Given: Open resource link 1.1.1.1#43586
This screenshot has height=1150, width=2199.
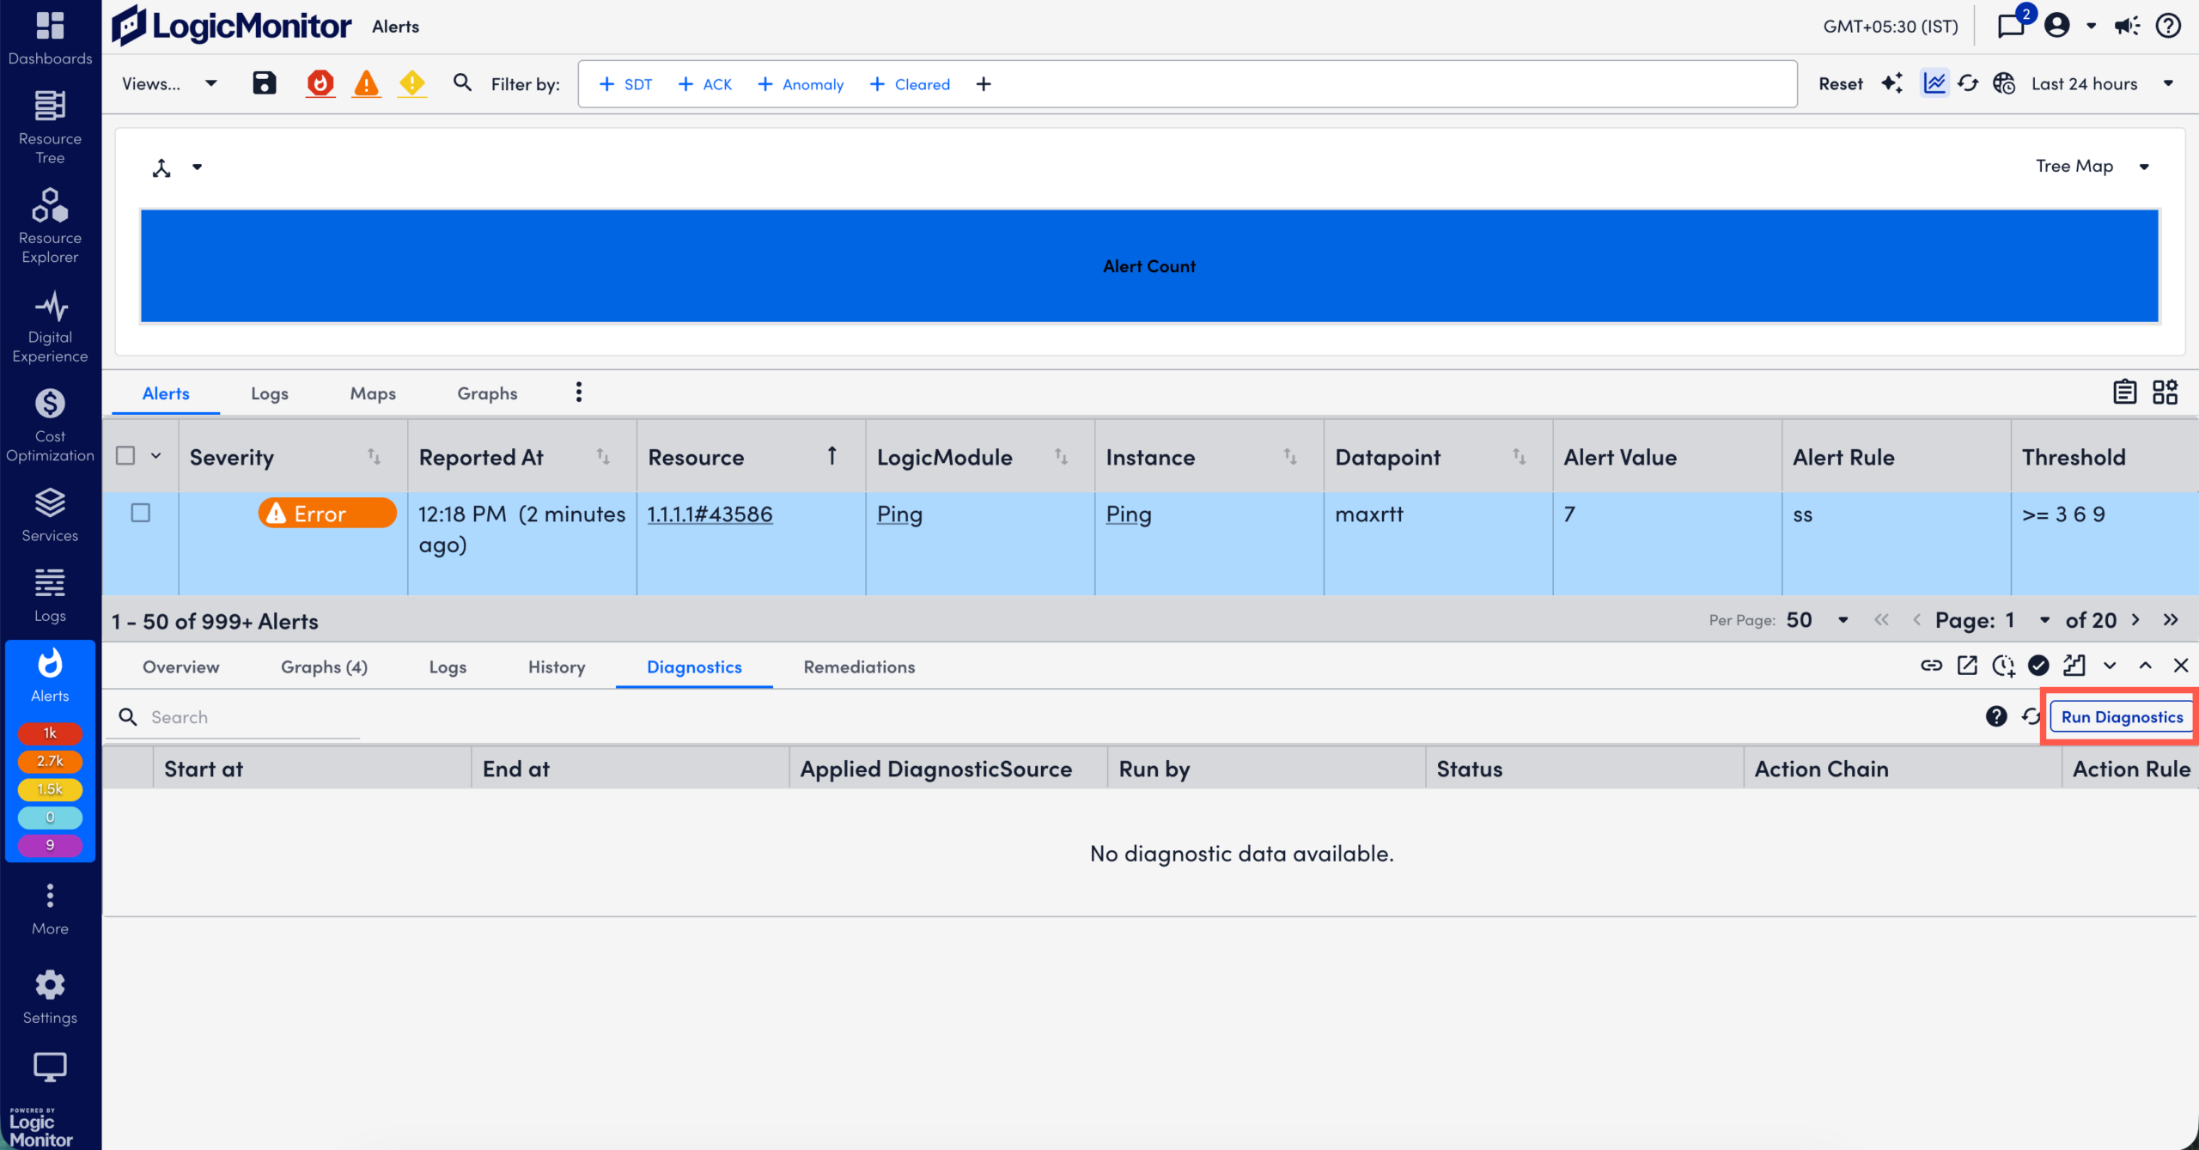Looking at the screenshot, I should [710, 514].
